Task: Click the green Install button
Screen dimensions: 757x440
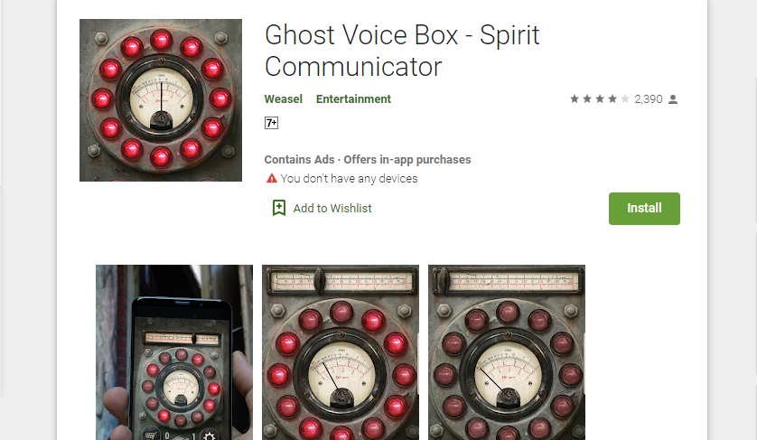Action: [644, 209]
